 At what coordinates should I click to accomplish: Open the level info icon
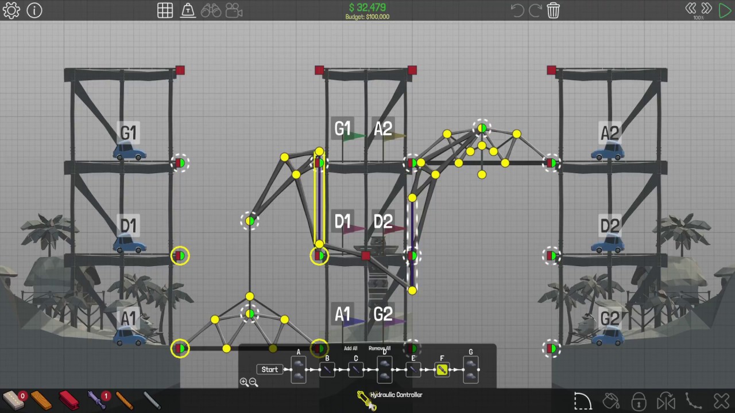coord(34,10)
